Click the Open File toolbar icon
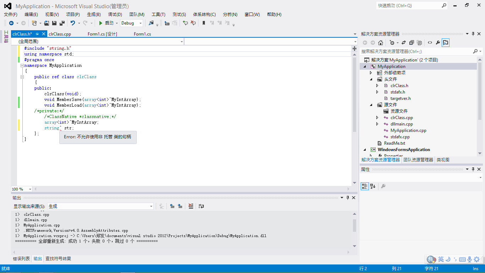 click(x=47, y=23)
